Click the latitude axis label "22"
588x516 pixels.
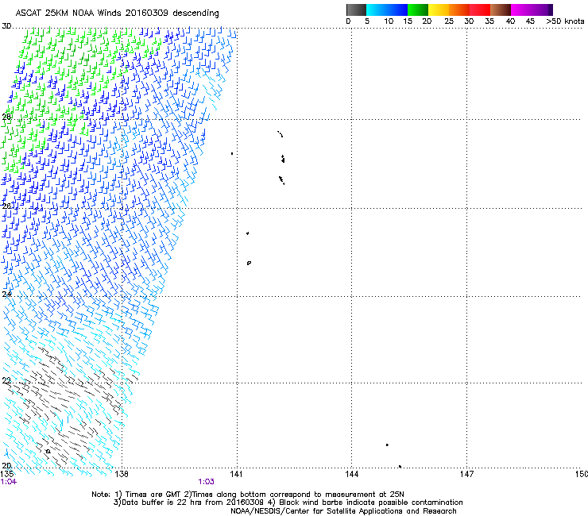coord(6,380)
